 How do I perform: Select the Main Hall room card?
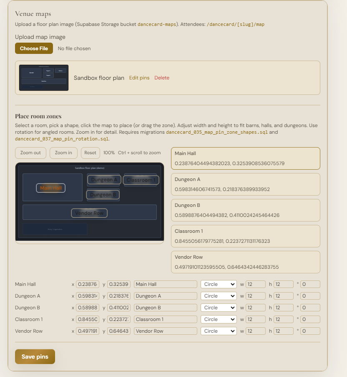pyautogui.click(x=246, y=158)
